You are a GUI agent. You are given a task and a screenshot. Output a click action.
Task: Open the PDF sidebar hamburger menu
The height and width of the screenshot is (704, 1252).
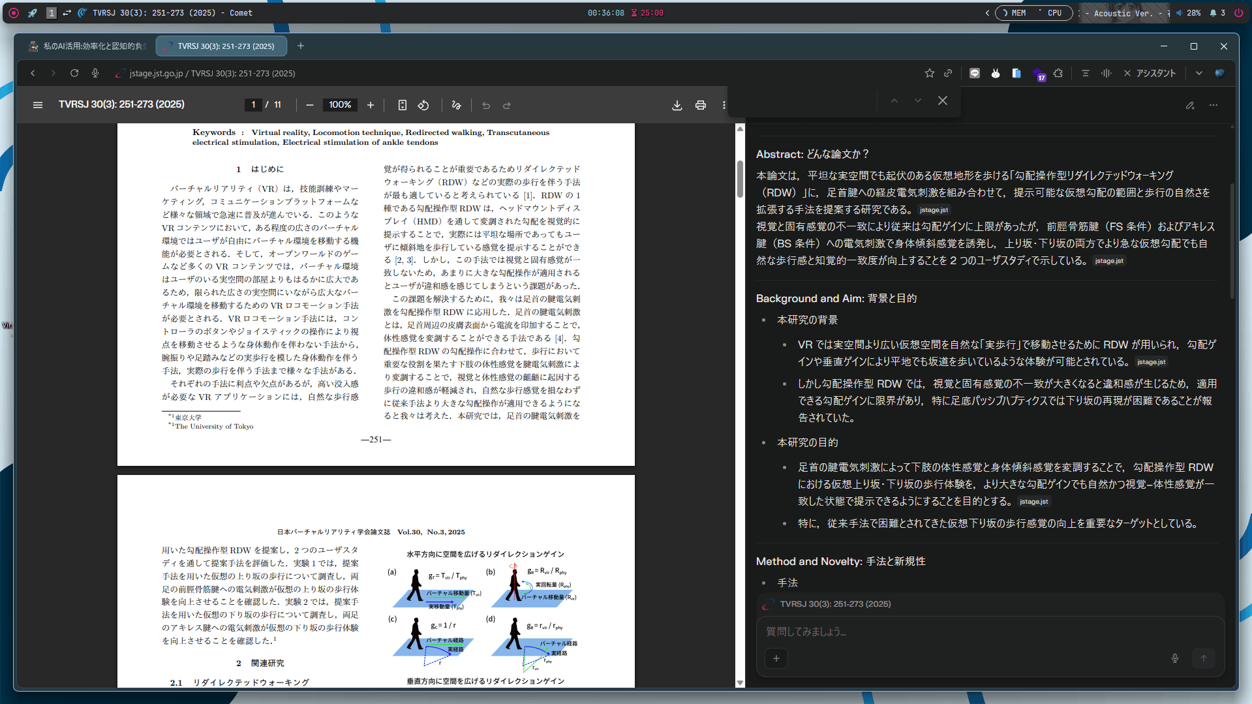(x=38, y=105)
